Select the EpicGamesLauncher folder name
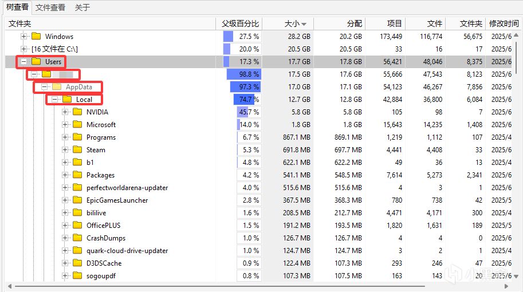523x292 pixels. 117,200
